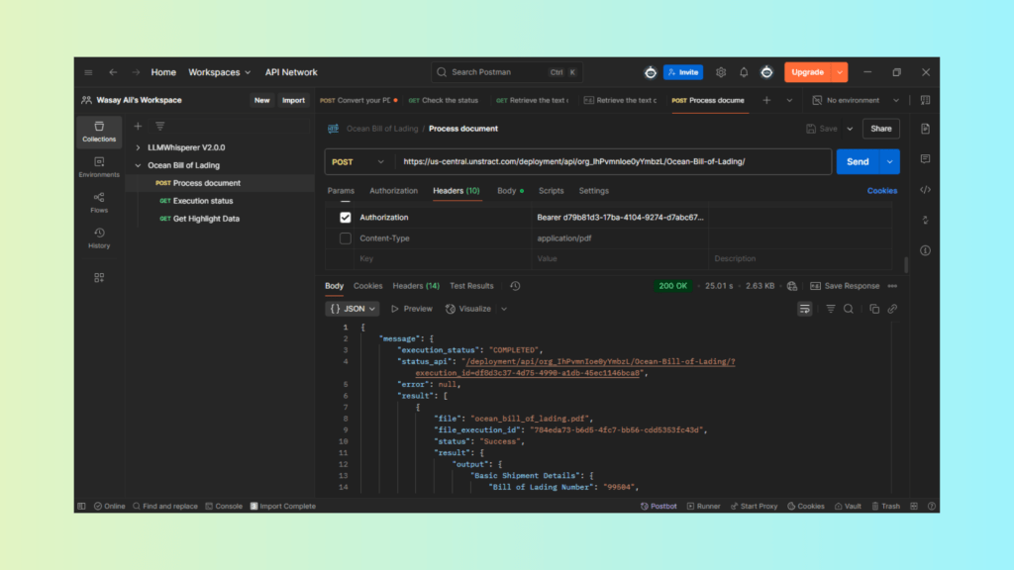
Task: Select Execution status request in tree
Action: coord(203,201)
